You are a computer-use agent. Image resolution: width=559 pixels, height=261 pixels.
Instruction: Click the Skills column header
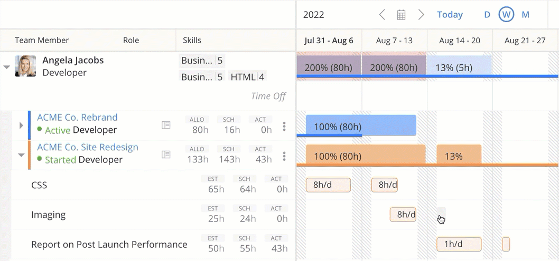pyautogui.click(x=192, y=40)
